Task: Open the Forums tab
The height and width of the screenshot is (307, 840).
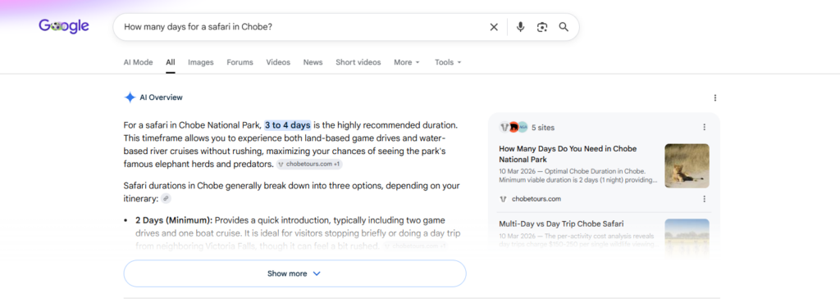Action: click(240, 62)
